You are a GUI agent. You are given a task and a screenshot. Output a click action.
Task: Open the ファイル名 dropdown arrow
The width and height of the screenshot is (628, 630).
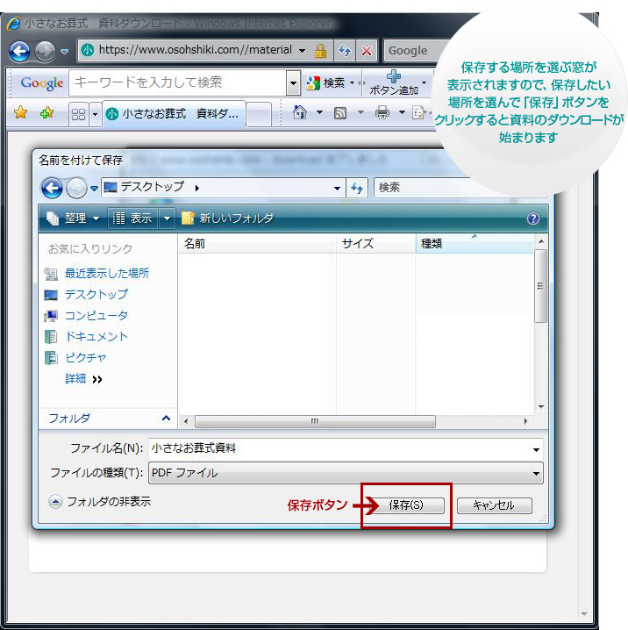(x=536, y=449)
